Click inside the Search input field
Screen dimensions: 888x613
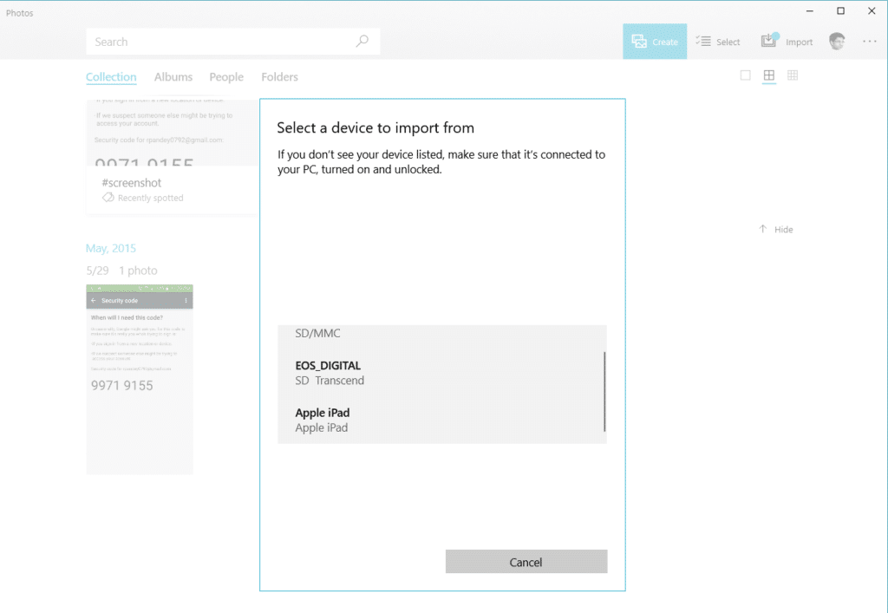pos(217,42)
